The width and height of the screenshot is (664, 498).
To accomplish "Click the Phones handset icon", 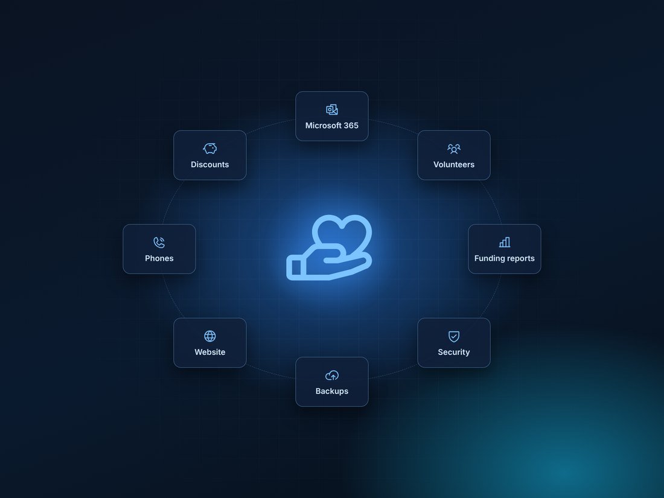I will point(159,242).
